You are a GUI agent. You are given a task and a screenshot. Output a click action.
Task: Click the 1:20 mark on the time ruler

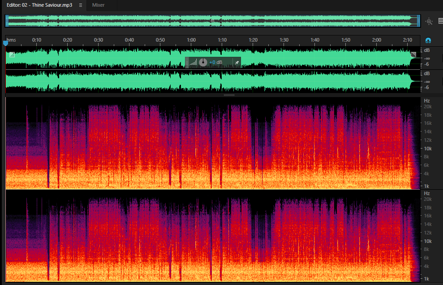[253, 40]
